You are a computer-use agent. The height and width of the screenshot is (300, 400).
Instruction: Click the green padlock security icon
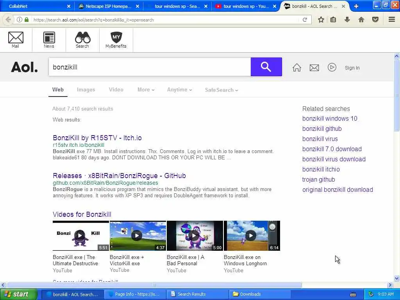[27, 20]
